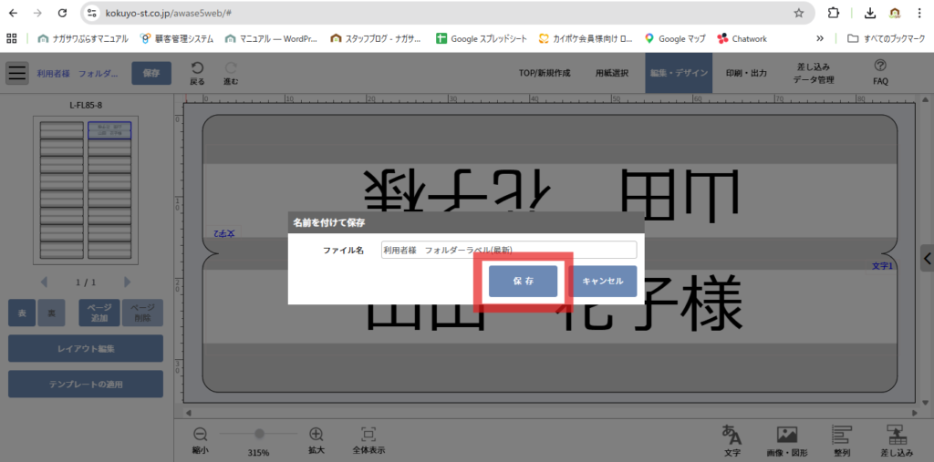Click the 全体表示 fit-to-view icon
934x462 pixels.
(x=368, y=435)
